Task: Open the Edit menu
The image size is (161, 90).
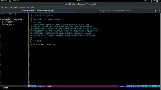Action: pyautogui.click(x=6, y=7)
